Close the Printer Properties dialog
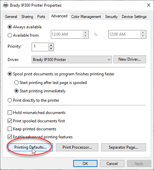This screenshot has width=154, height=170. 149,5
